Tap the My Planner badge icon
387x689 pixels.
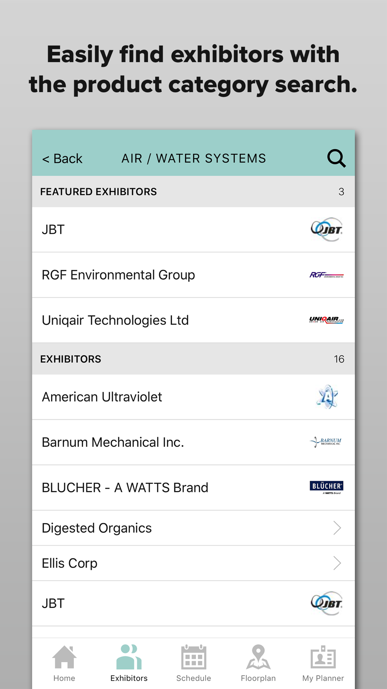tap(323, 657)
